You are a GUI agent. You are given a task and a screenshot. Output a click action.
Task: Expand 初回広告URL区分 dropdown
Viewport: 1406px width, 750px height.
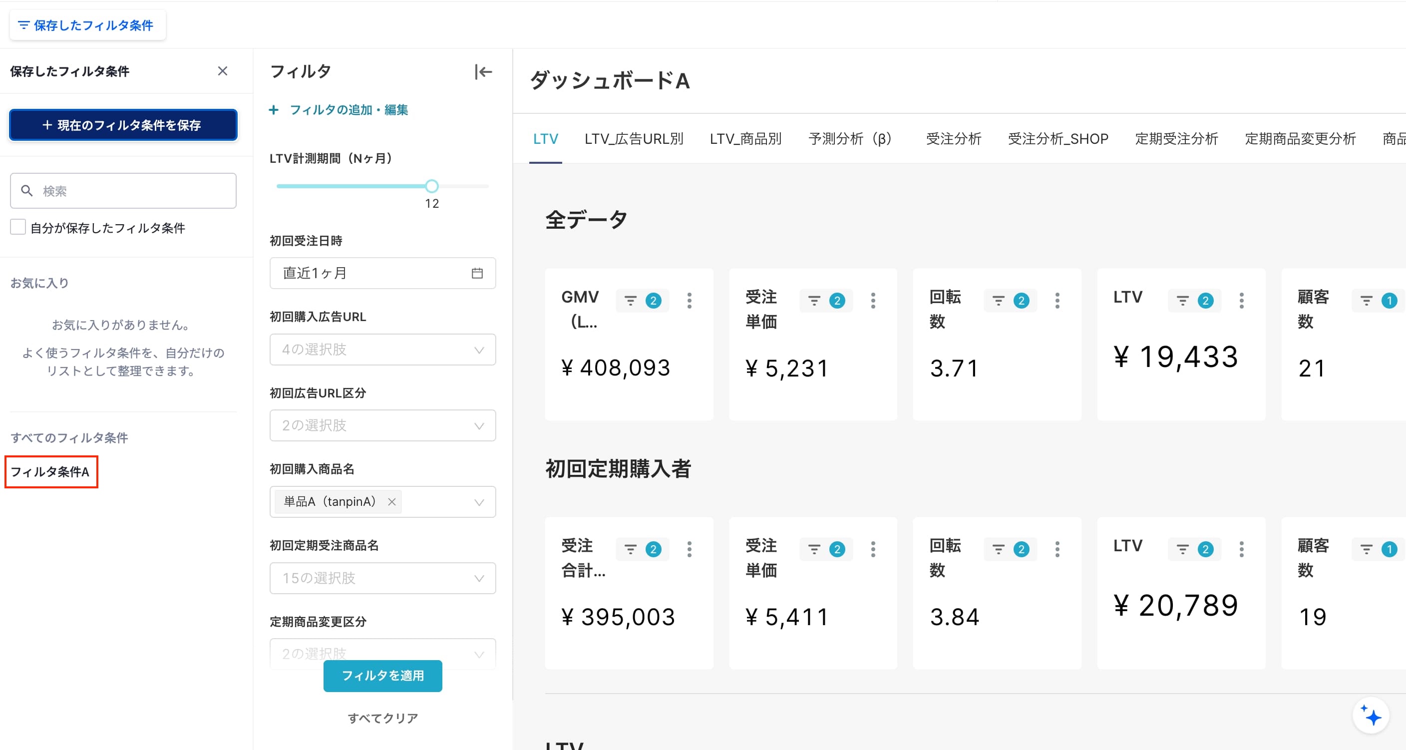pos(382,425)
